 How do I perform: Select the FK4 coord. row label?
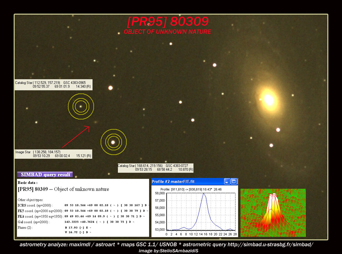point(41,216)
